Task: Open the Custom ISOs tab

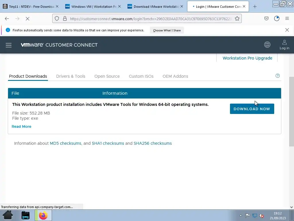Action: coord(141,76)
